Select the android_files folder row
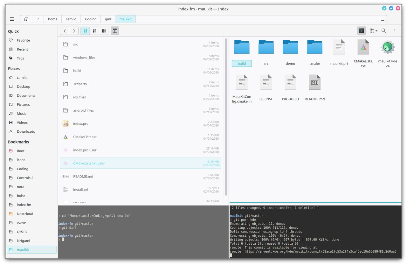 tap(140, 110)
